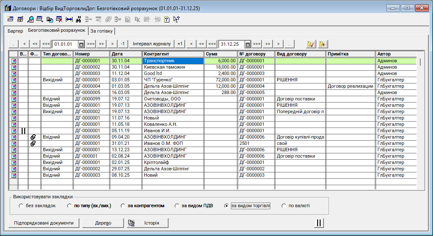
Task: Click the start date field 01.01.01
Action: 65,44
